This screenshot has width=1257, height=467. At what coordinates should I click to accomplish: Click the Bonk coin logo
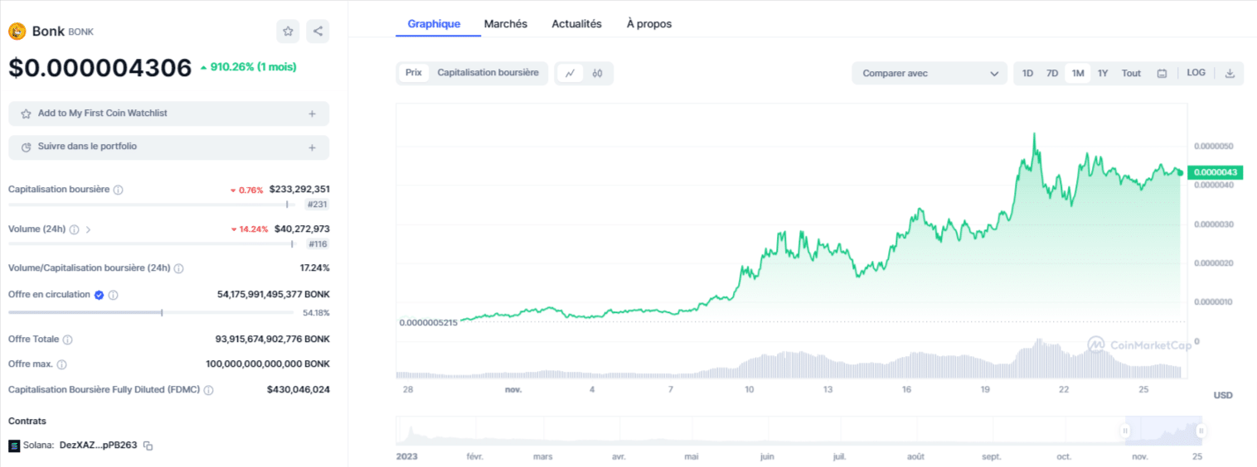coord(17,31)
